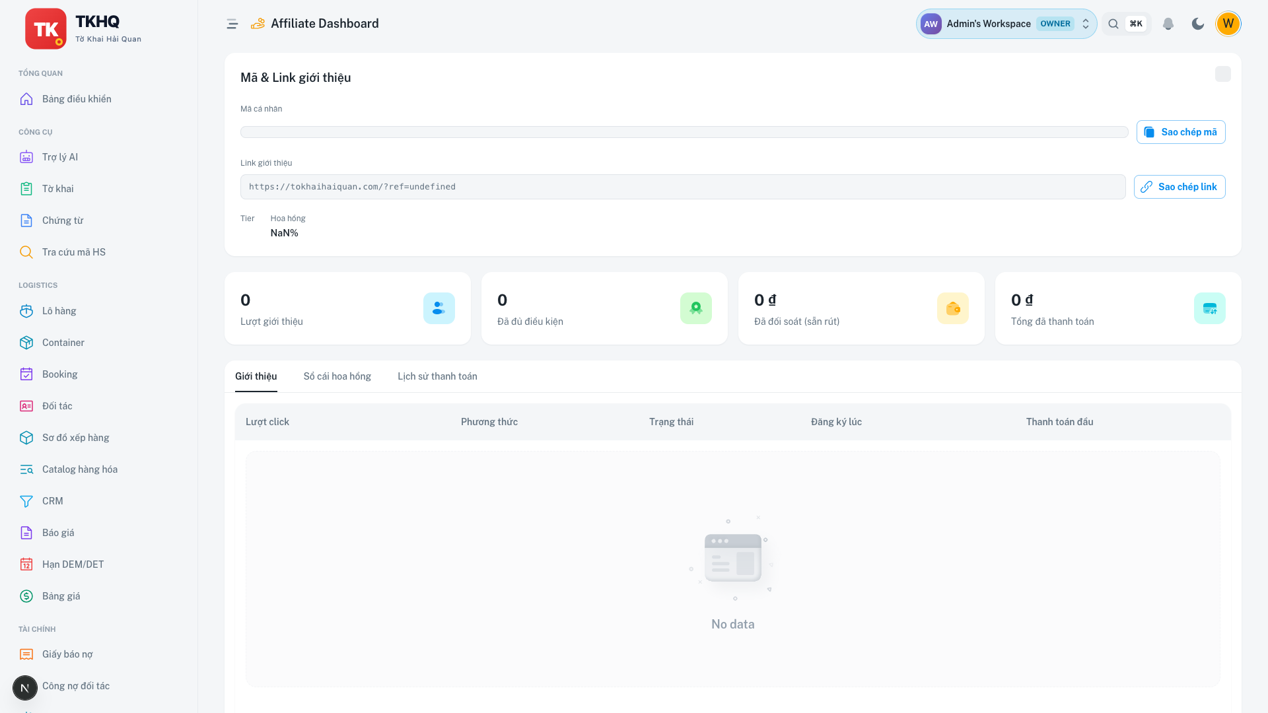The image size is (1268, 713).
Task: Open Bảng giá dollar icon
Action: [26, 596]
